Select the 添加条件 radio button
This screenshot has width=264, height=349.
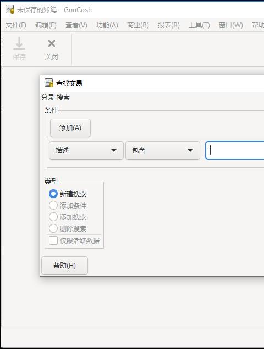(x=53, y=205)
